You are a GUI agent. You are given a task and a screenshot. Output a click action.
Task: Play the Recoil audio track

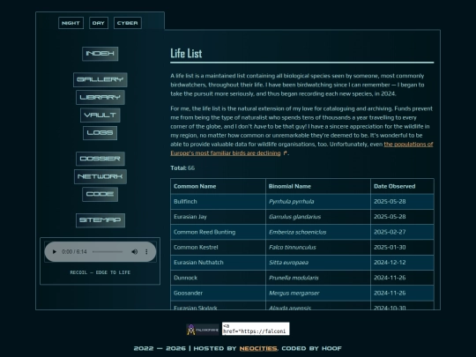[55, 251]
